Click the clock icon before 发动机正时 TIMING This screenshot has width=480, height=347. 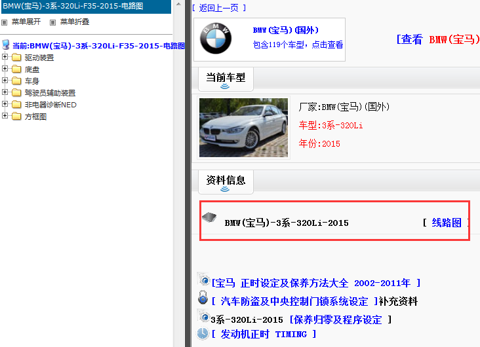(x=203, y=333)
